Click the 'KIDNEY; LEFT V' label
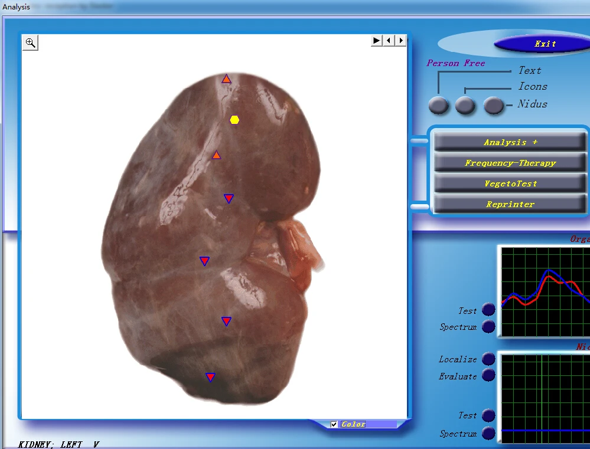This screenshot has height=449, width=590. click(58, 444)
